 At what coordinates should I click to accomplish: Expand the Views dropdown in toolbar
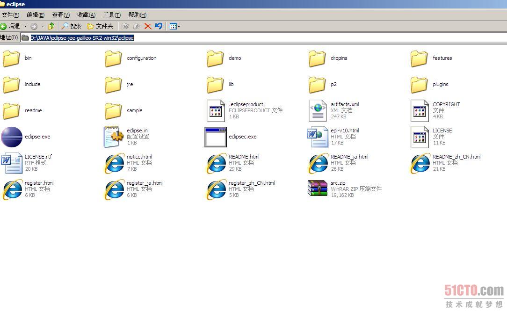175,26
